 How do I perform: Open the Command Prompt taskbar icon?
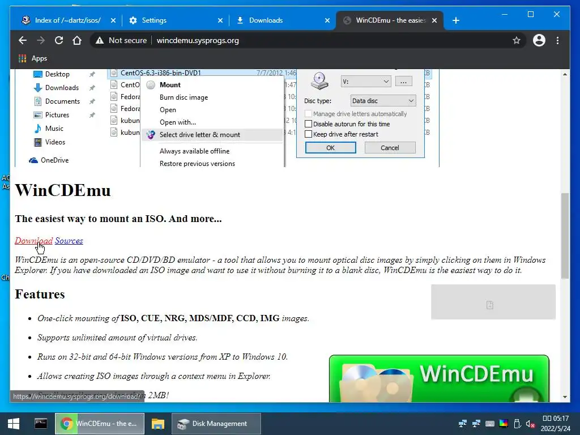point(41,424)
